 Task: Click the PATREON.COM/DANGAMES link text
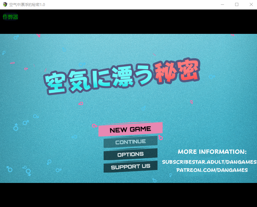[212, 170]
